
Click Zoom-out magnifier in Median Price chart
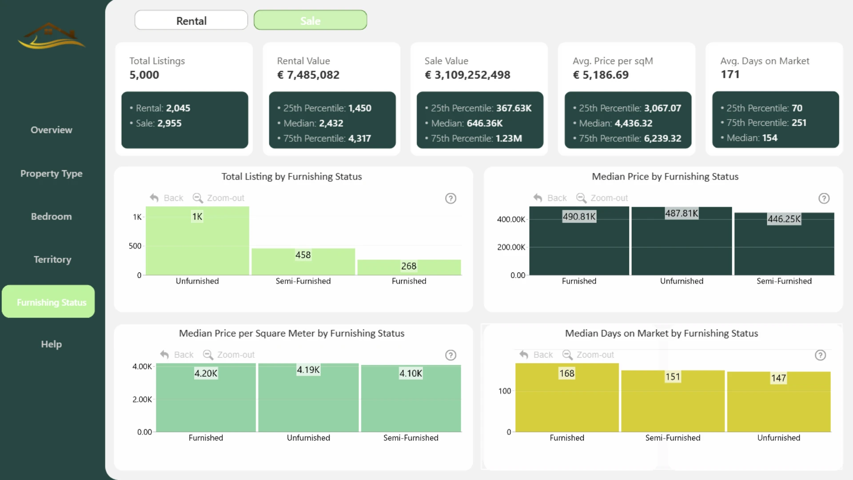click(581, 198)
